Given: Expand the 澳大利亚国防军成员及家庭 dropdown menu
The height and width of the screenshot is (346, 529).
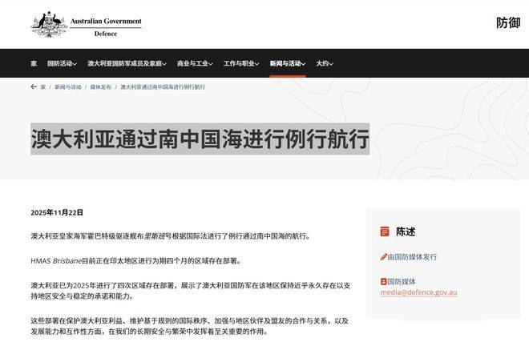Looking at the screenshot, I should click(127, 63).
